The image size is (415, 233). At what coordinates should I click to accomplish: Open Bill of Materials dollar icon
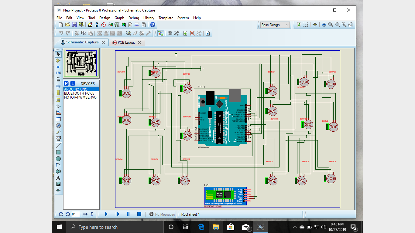(130, 25)
